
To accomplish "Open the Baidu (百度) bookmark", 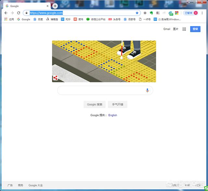I will (38, 19).
